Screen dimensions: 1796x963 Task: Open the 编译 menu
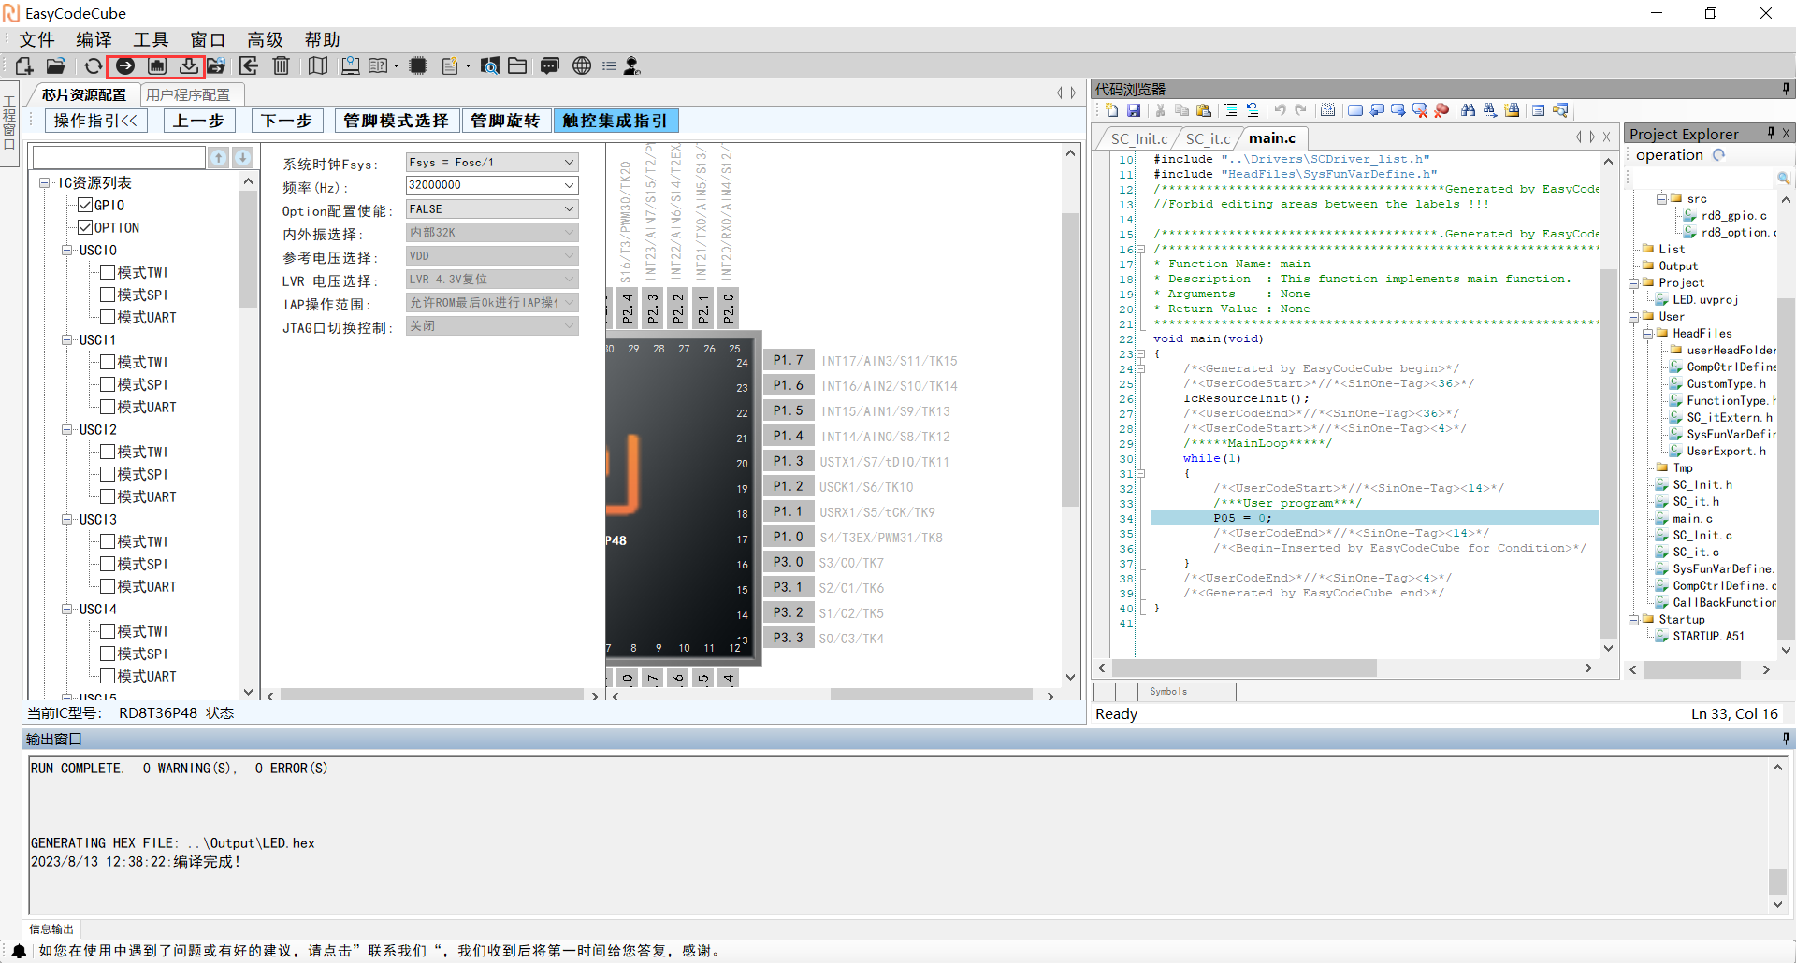point(94,39)
